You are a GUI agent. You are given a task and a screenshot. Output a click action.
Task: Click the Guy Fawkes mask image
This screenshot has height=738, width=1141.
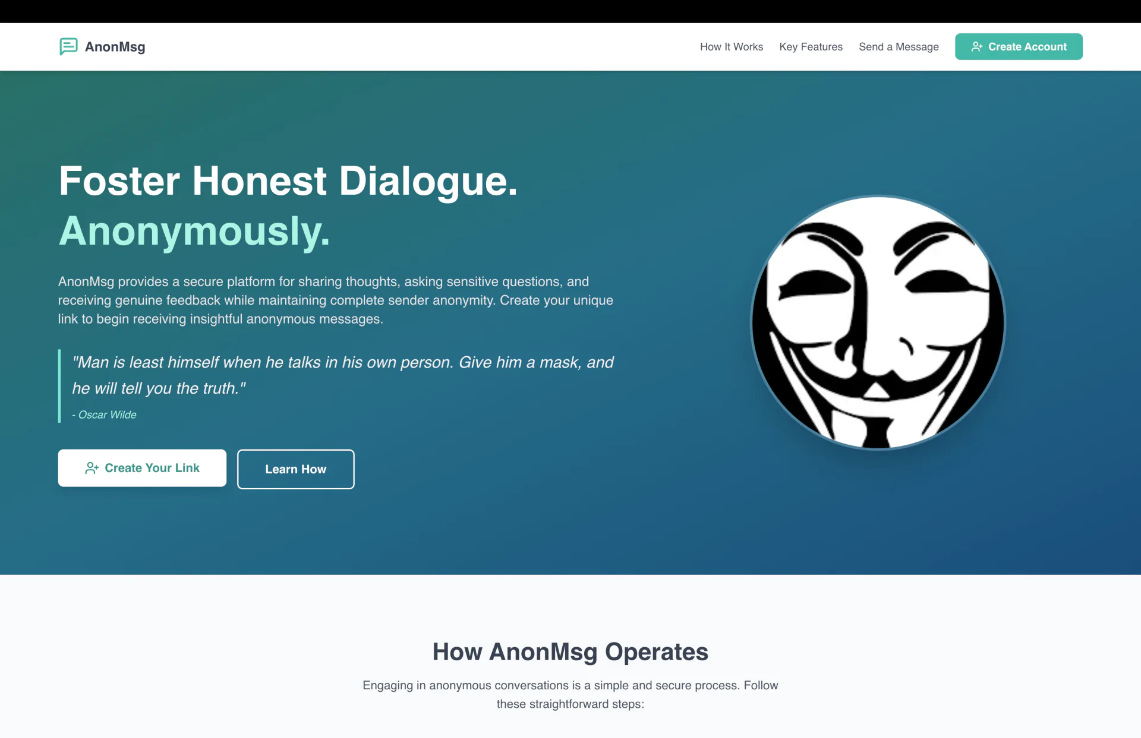pos(878,322)
